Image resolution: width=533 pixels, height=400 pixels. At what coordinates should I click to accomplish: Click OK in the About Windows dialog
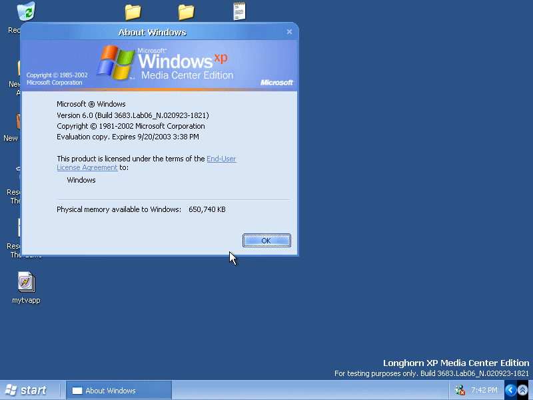click(266, 241)
